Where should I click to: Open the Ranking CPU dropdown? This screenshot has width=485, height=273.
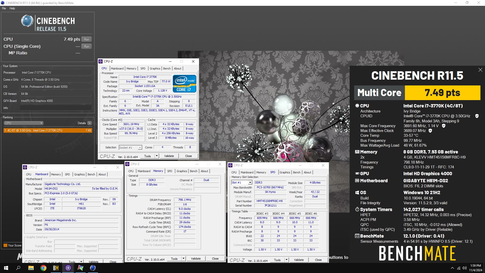23,123
